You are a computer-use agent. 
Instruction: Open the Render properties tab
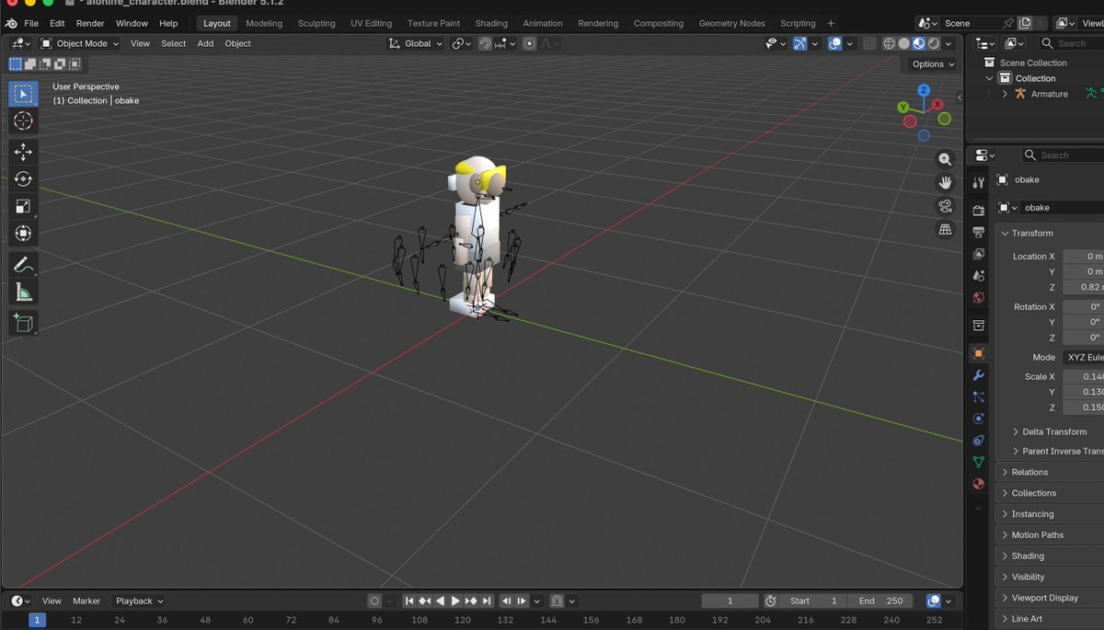[978, 211]
